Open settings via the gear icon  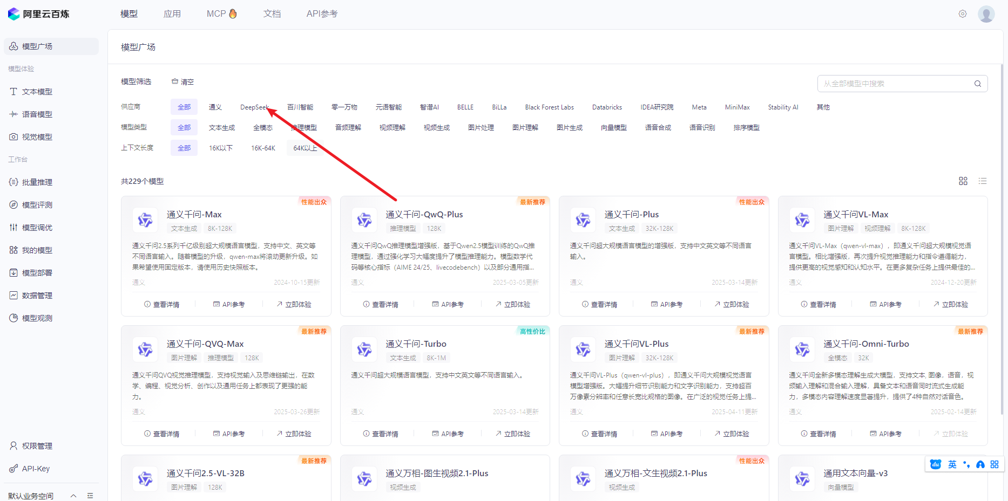pos(963,14)
